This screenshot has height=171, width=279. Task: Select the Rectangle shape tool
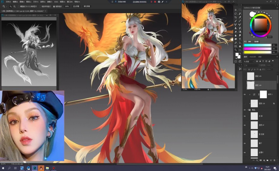[x=236, y=46]
